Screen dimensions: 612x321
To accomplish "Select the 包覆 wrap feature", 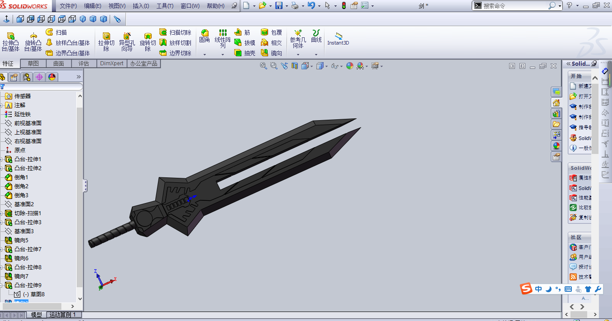I will [271, 32].
